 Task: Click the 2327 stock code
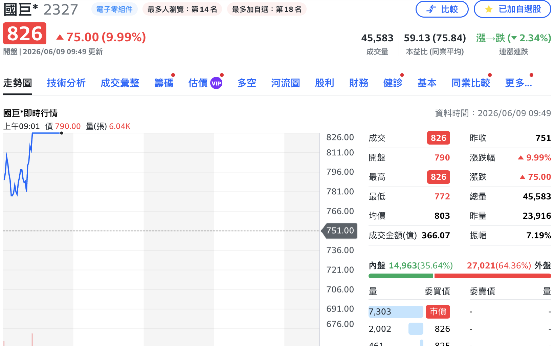(x=61, y=9)
